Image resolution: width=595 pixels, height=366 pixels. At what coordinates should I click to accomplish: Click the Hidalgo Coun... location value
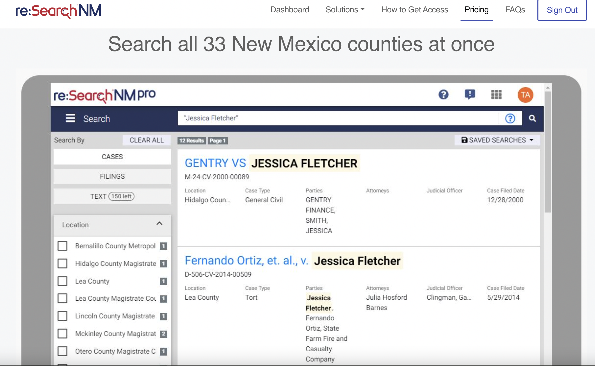coord(208,200)
